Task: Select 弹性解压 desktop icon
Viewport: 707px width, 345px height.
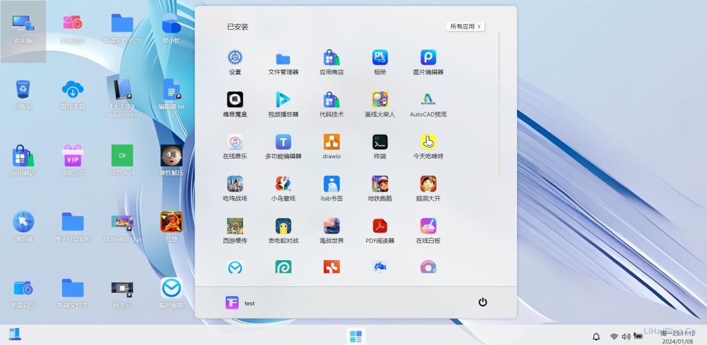Action: pos(171,160)
